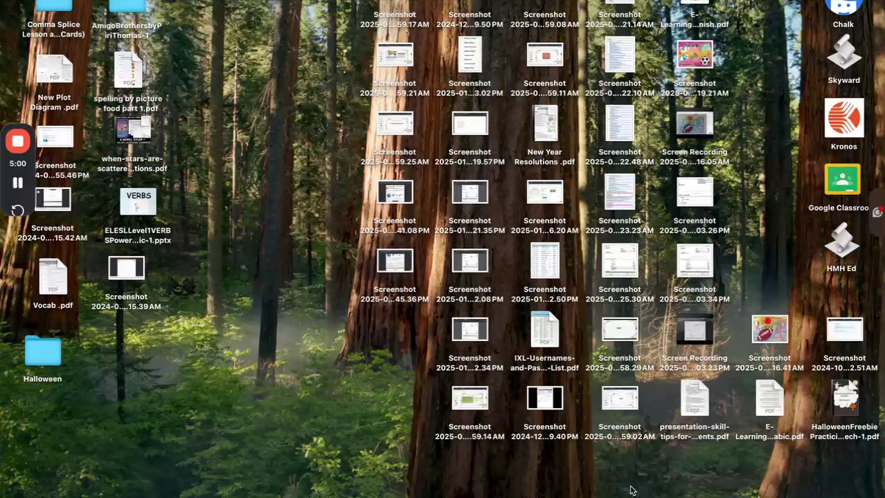The height and width of the screenshot is (498, 885).
Task: Restart the recording with the circular arrow
Action: [18, 210]
